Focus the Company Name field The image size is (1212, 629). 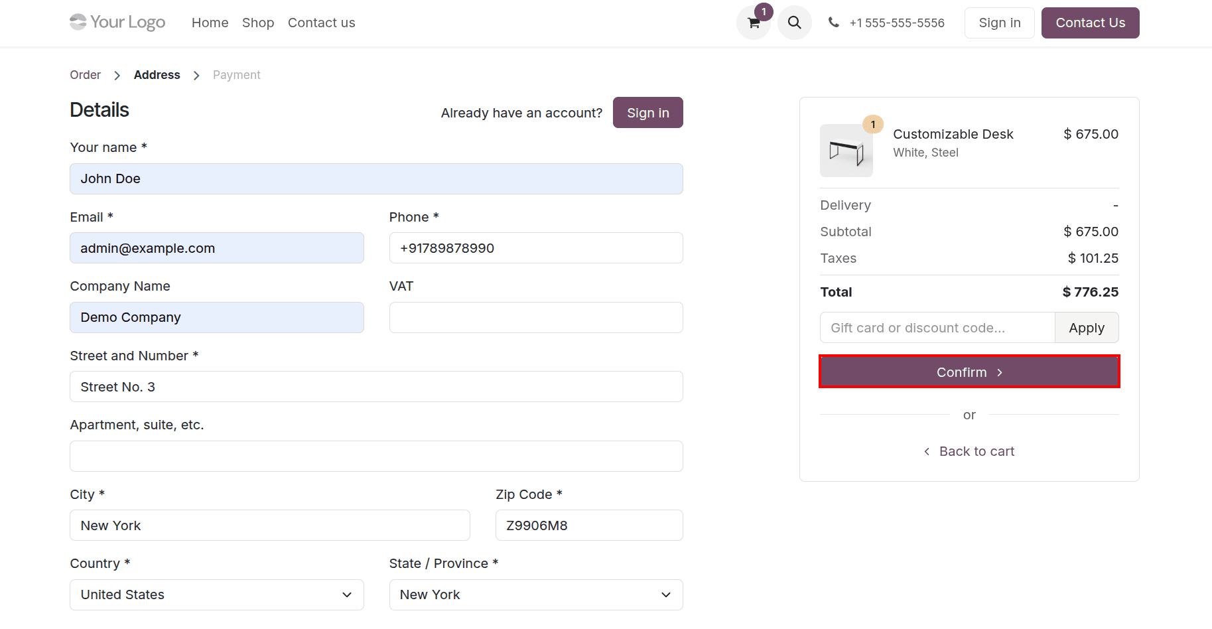(x=216, y=317)
